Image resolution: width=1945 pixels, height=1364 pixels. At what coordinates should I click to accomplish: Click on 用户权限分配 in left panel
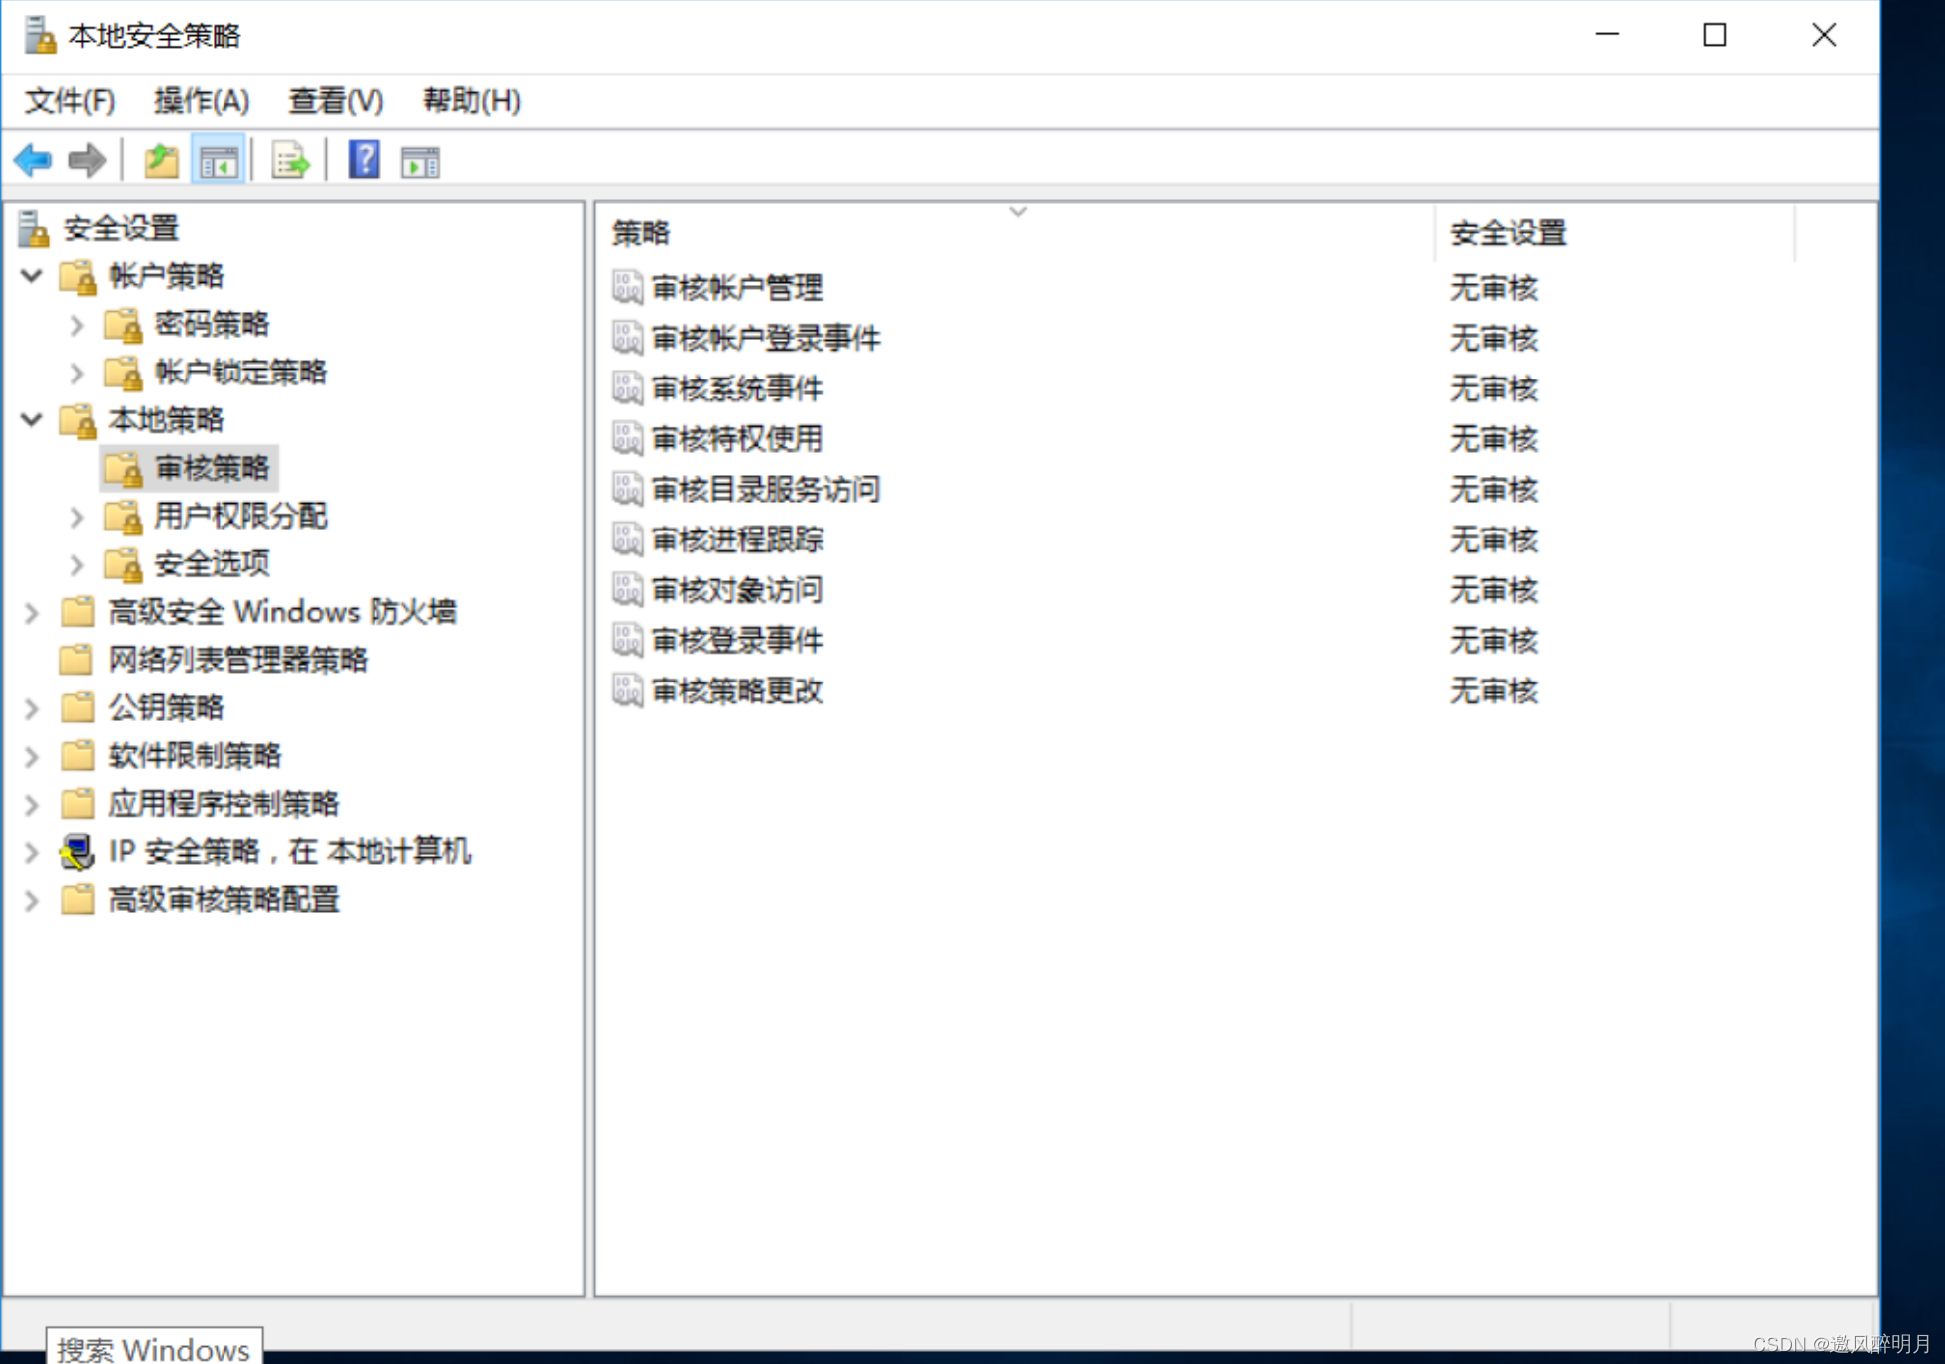pyautogui.click(x=229, y=516)
